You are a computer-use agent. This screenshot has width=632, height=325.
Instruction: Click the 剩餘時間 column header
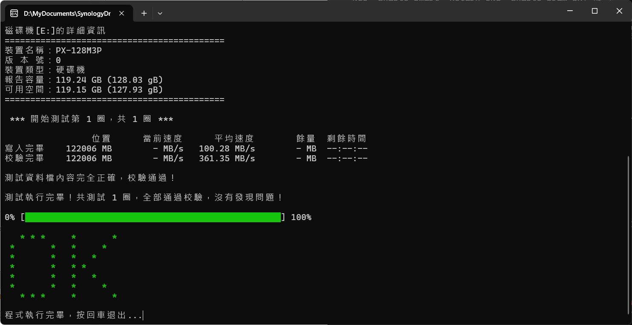347,139
